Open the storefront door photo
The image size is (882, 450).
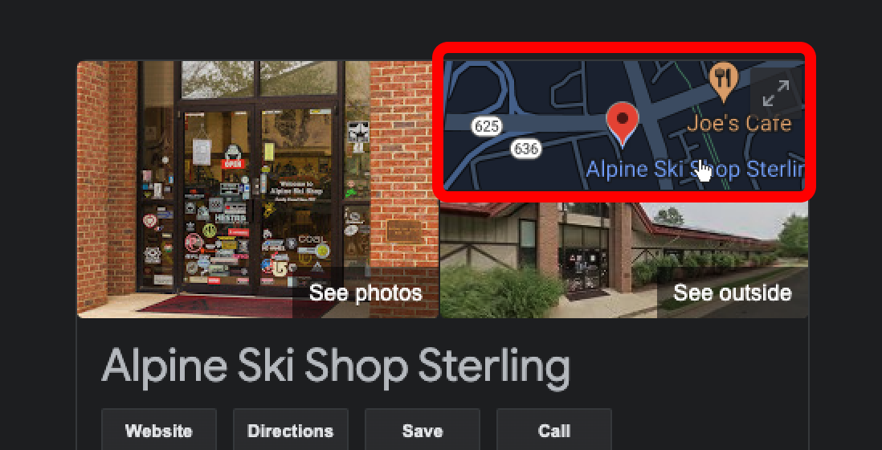tap(258, 190)
